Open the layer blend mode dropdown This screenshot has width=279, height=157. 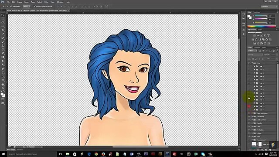(255, 55)
